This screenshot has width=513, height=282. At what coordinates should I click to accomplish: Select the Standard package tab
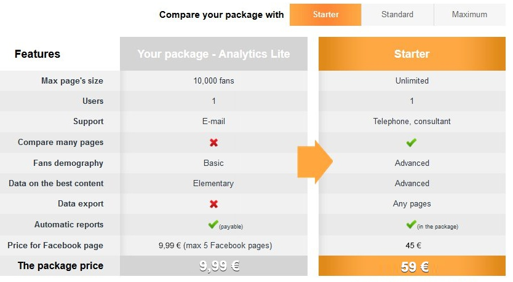(x=397, y=15)
